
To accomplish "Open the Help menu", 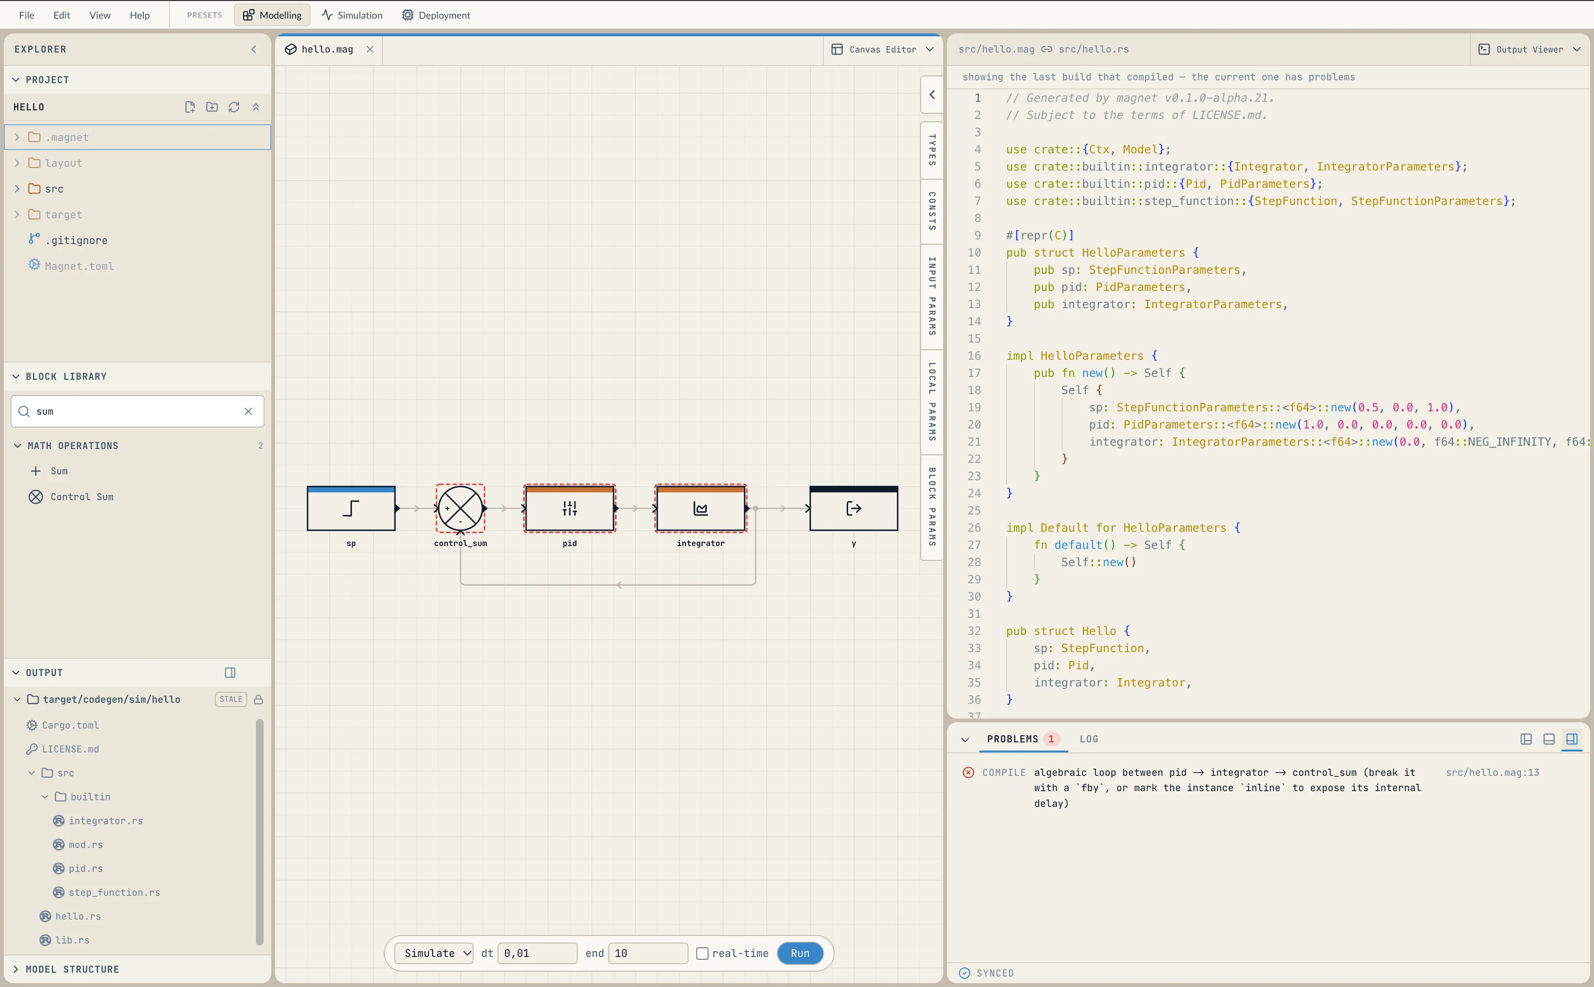I will [x=139, y=15].
